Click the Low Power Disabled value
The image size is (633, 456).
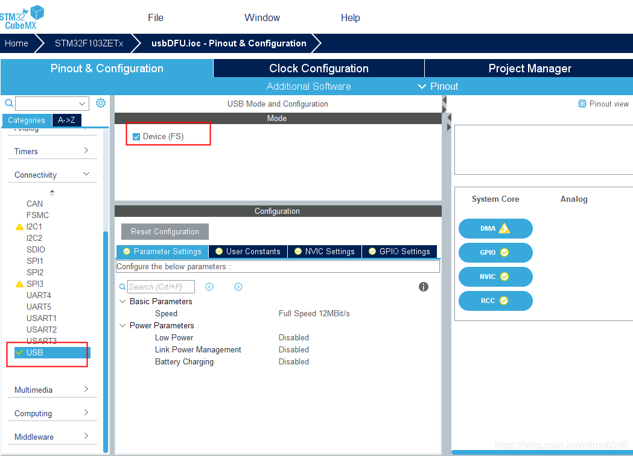click(x=293, y=337)
